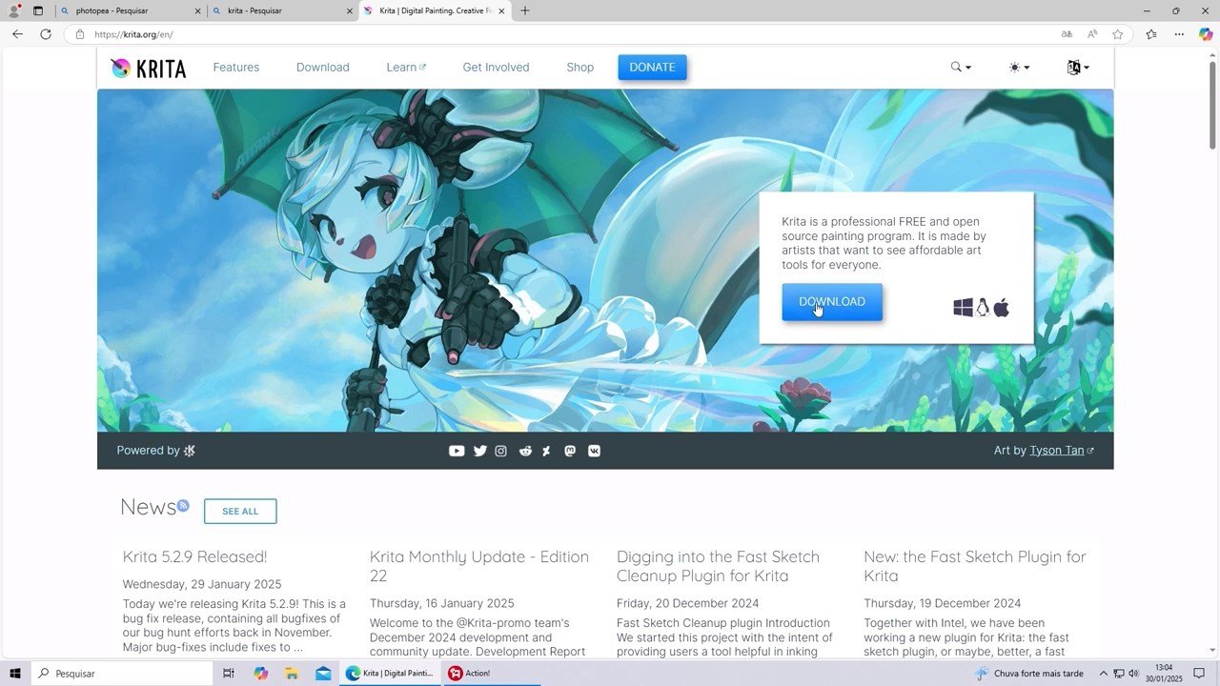Open the language selector dropdown
1220x686 pixels.
tap(1078, 68)
